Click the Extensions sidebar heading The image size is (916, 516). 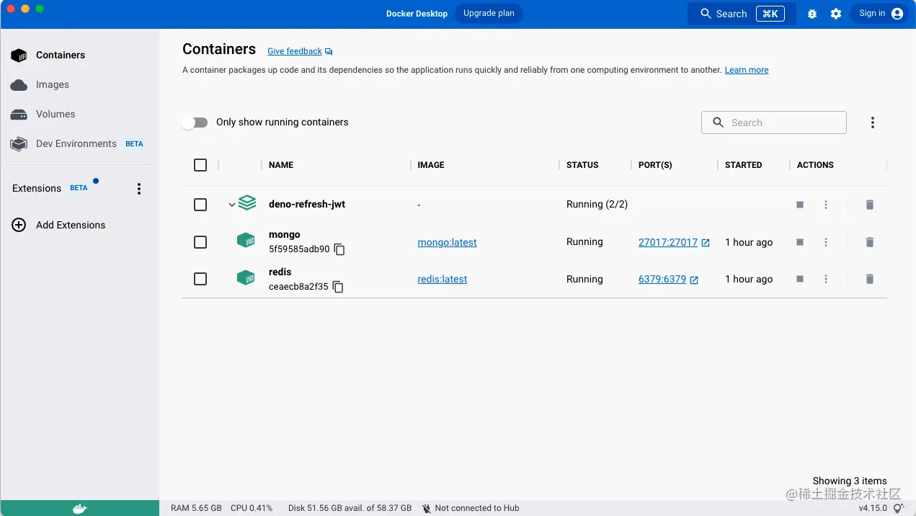(x=37, y=189)
